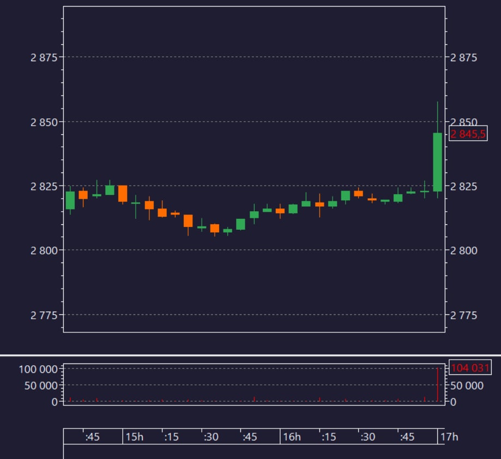Click the :45 time label after 16h

[407, 437]
